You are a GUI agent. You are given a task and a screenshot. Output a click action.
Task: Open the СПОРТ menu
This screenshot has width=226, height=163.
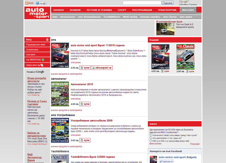(x=122, y=10)
